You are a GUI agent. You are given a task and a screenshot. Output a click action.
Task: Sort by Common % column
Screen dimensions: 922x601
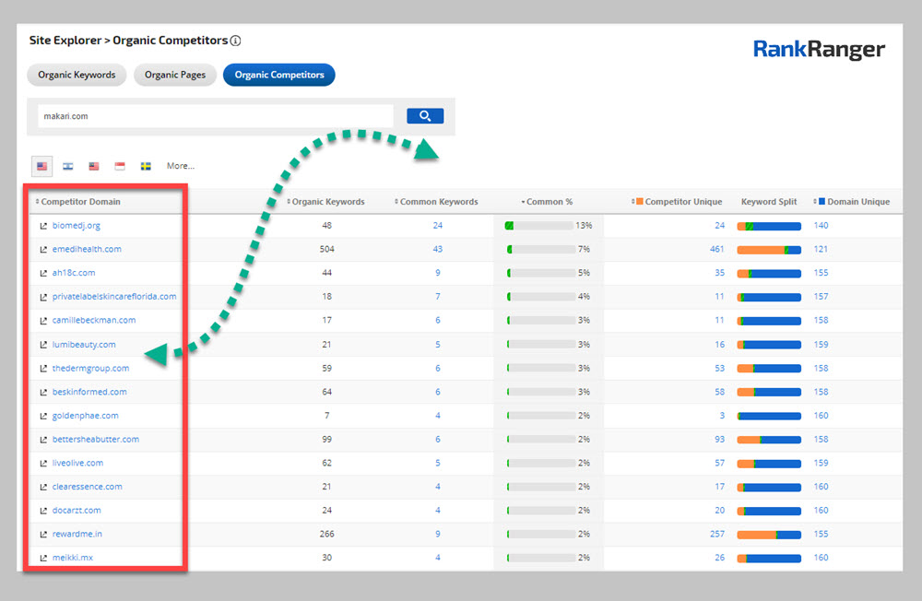click(x=549, y=202)
